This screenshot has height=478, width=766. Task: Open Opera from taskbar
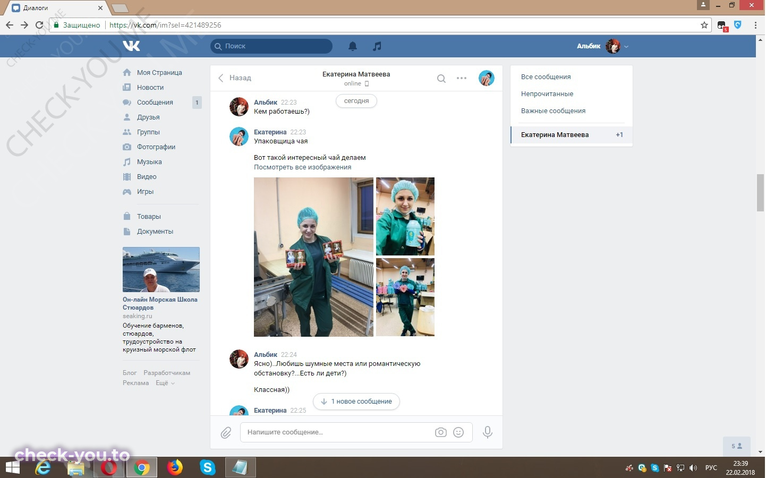pyautogui.click(x=108, y=468)
